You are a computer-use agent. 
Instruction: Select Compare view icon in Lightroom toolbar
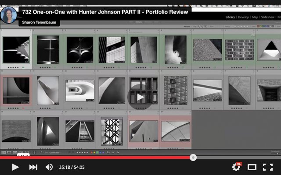pyautogui.click(x=15, y=152)
